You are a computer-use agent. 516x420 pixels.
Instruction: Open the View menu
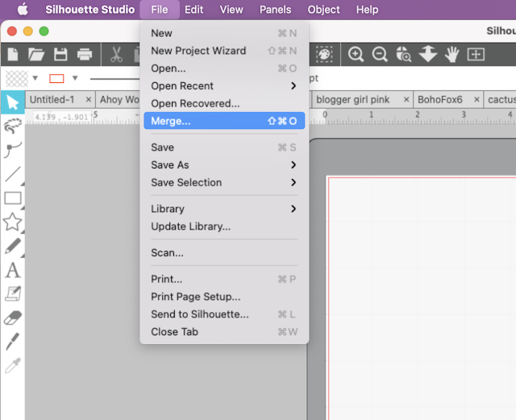(x=231, y=10)
